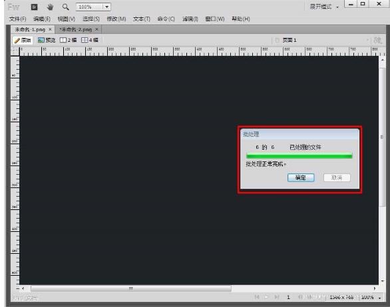Click the play button in status bar
Viewport: 390px width, 307px height.
(x=266, y=297)
